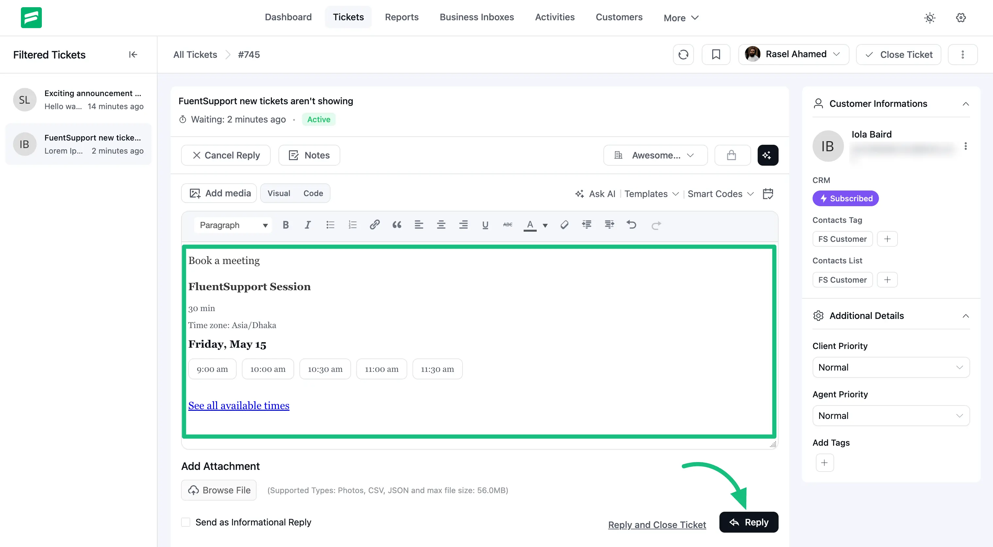Screen dimensions: 993x547
Task: Click the Close Ticket button
Action: pyautogui.click(x=898, y=55)
